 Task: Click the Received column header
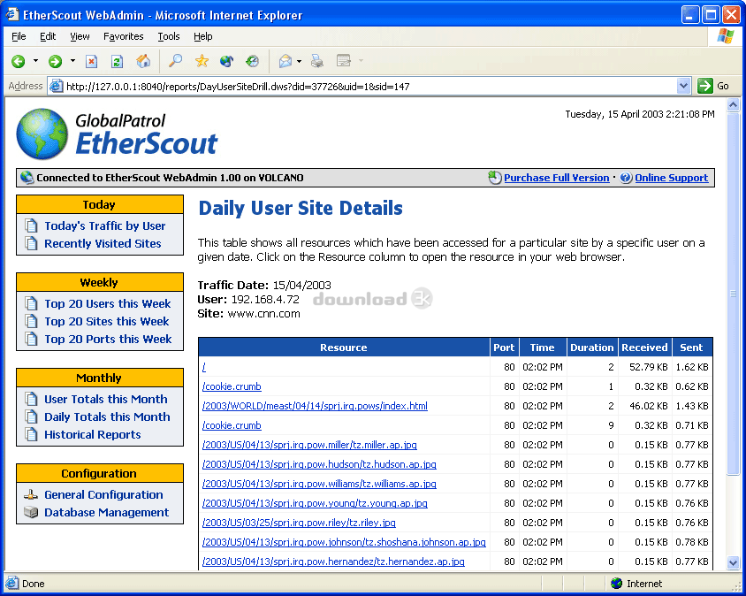644,348
